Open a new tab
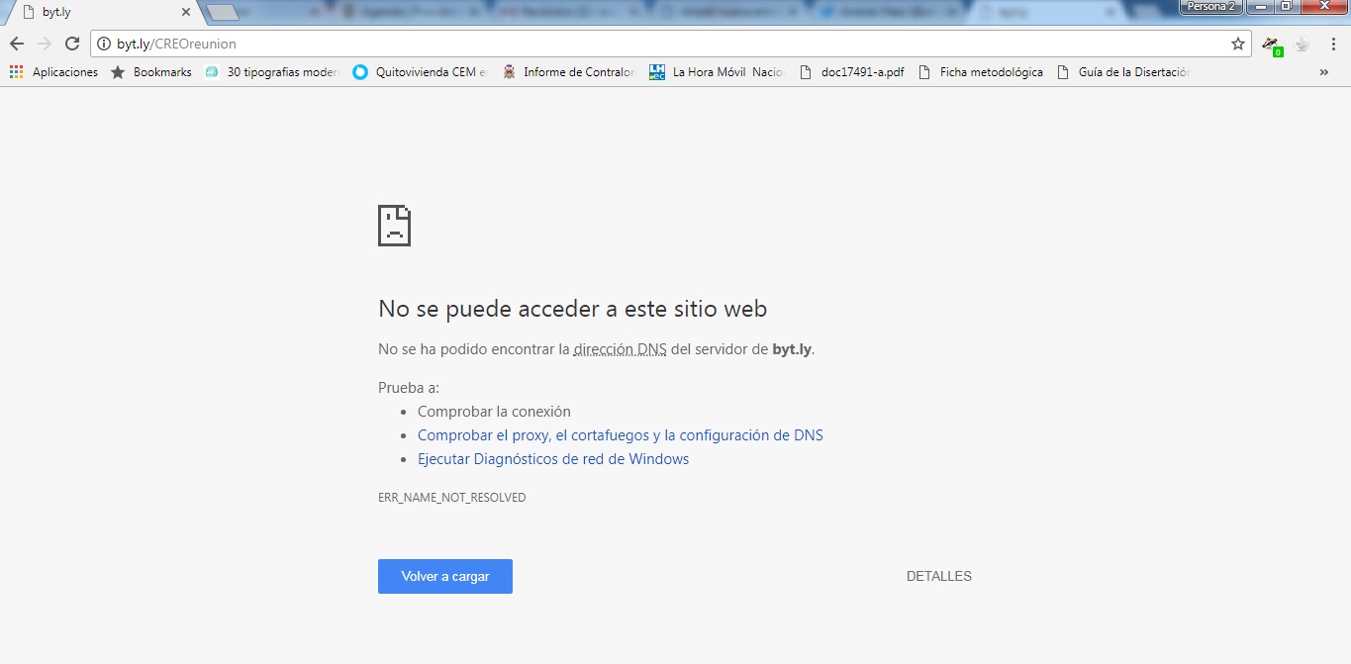1351x664 pixels. tap(224, 13)
